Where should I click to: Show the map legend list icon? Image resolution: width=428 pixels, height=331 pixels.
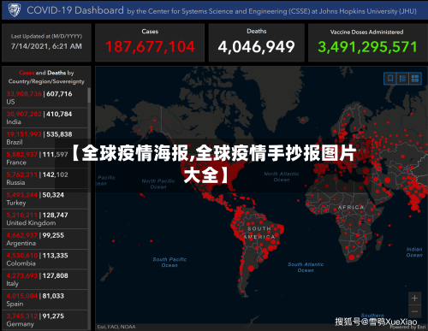402,79
